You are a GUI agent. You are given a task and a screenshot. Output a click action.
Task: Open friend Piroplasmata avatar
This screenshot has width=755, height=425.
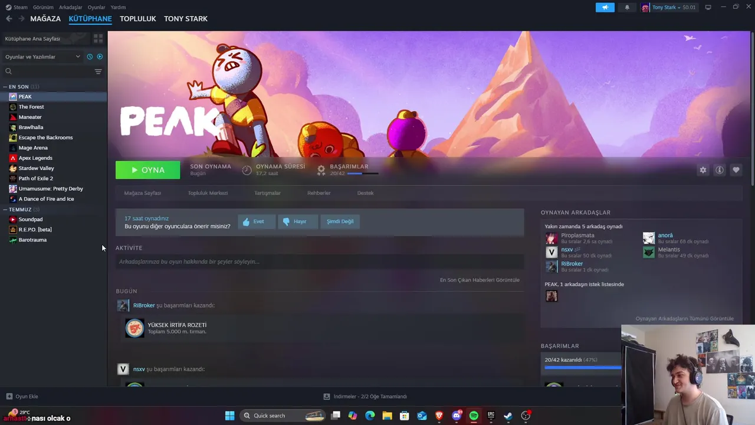(551, 238)
